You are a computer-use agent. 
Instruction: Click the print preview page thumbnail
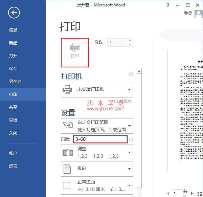(x=185, y=110)
